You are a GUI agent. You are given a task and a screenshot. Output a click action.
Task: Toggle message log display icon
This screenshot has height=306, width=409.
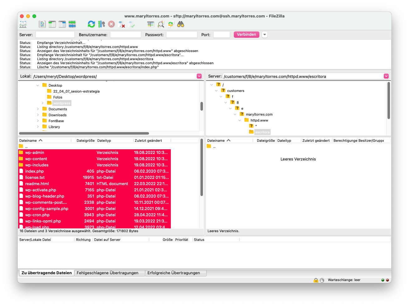point(42,24)
